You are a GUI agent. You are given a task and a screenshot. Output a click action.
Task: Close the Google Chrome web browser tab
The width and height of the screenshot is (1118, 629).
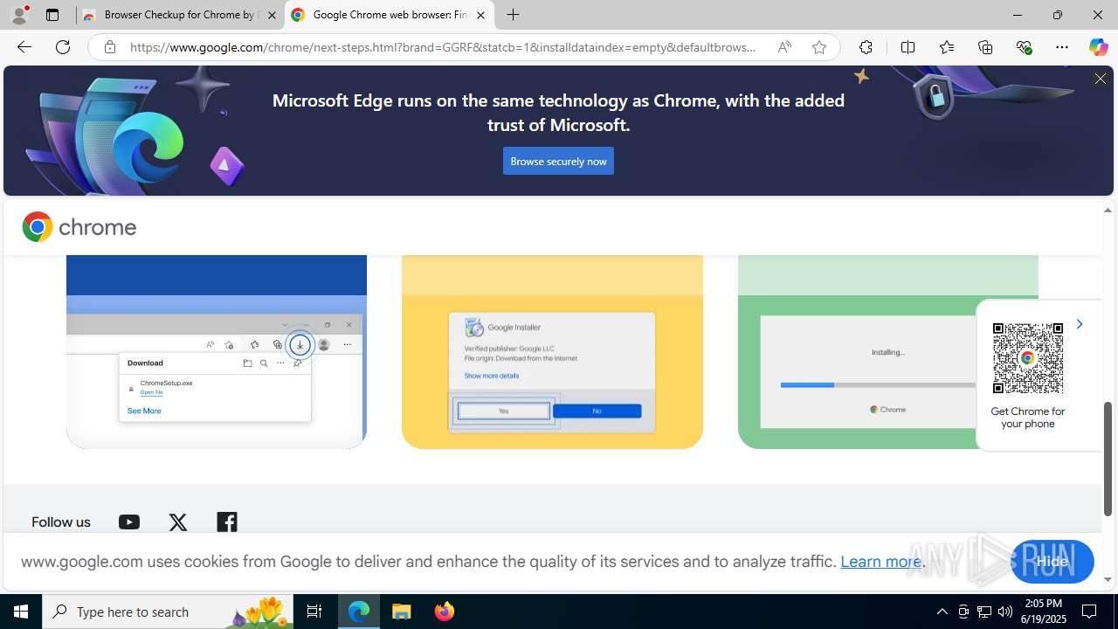[480, 15]
